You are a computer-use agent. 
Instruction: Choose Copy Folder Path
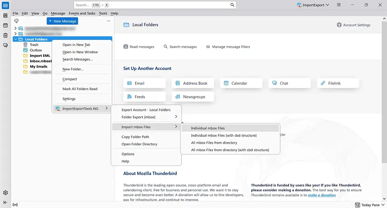point(146,137)
